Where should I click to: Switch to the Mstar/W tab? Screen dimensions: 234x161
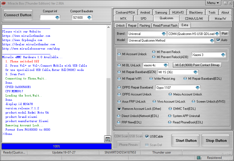coord(220,19)
